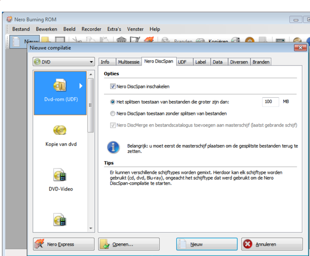Image resolution: width=310 pixels, height=256 pixels.
Task: Click the disc info icon left of eject
Action: 235,40
